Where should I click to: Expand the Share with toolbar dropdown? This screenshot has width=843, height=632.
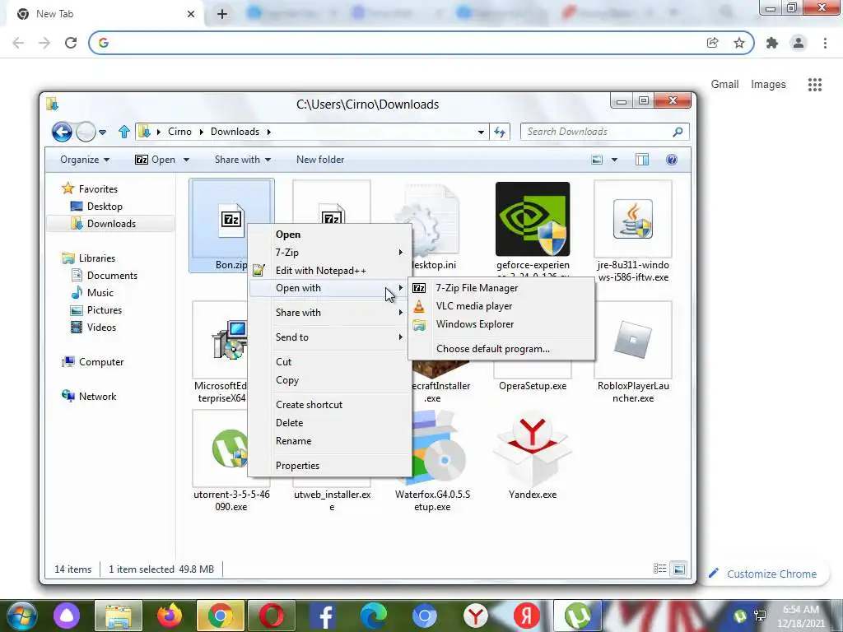point(243,160)
